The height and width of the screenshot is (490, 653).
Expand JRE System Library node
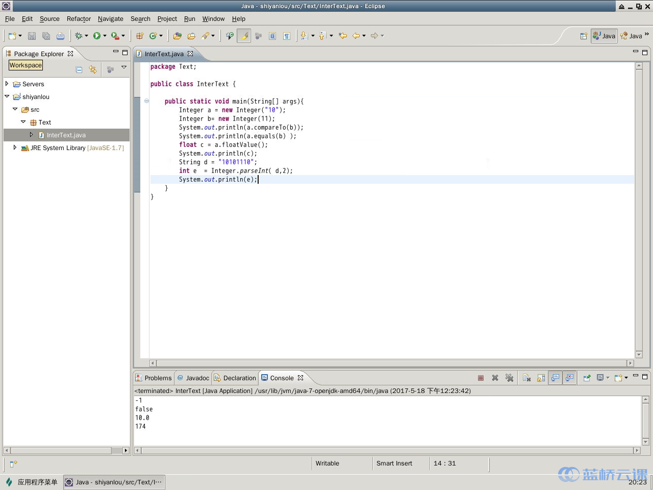pyautogui.click(x=15, y=148)
